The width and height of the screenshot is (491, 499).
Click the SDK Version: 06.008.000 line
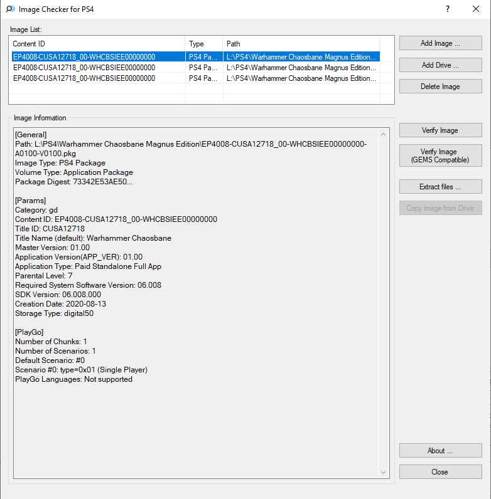point(58,295)
